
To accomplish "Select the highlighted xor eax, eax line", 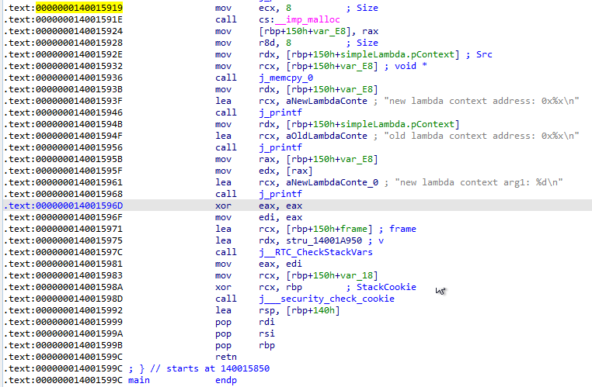I will pyautogui.click(x=237, y=206).
